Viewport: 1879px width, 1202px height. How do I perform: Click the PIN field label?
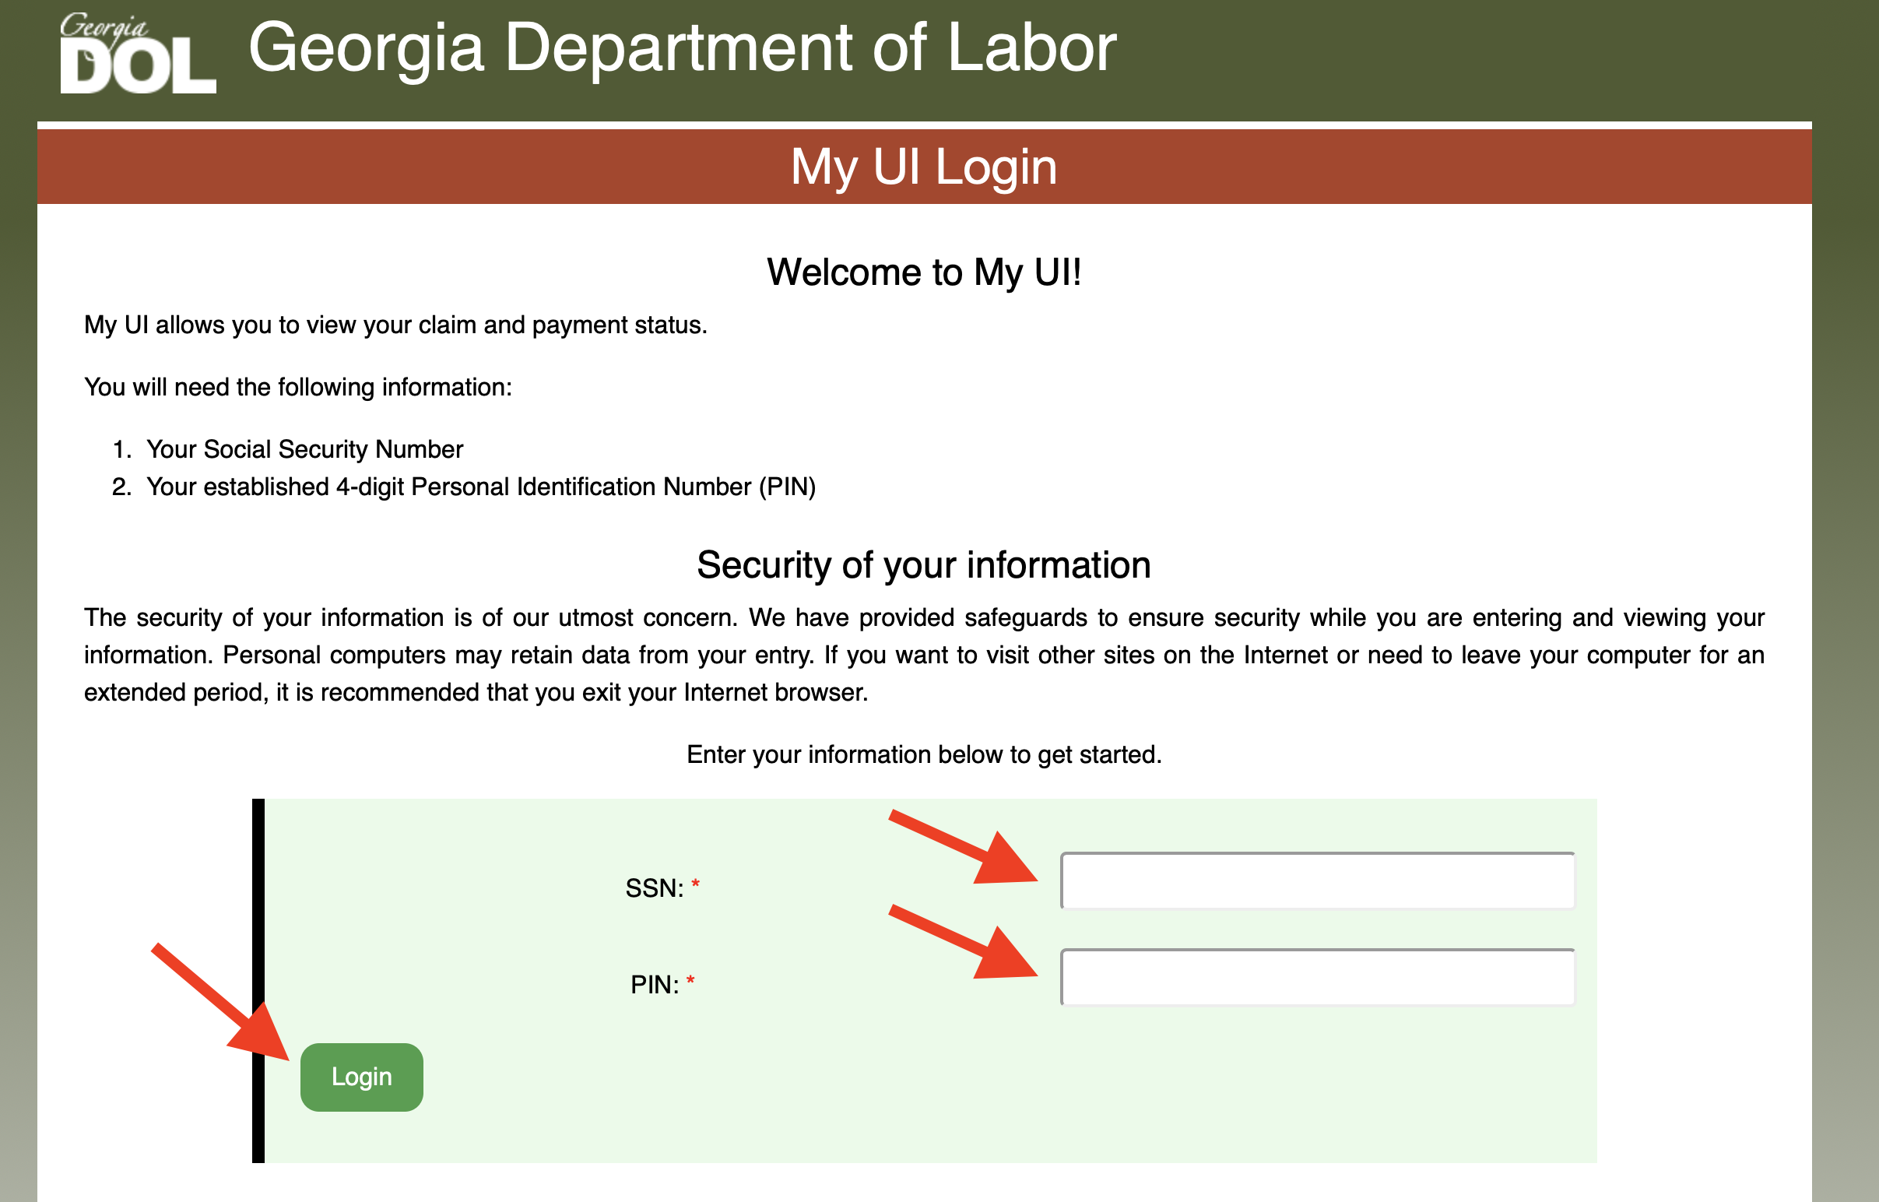pyautogui.click(x=654, y=985)
